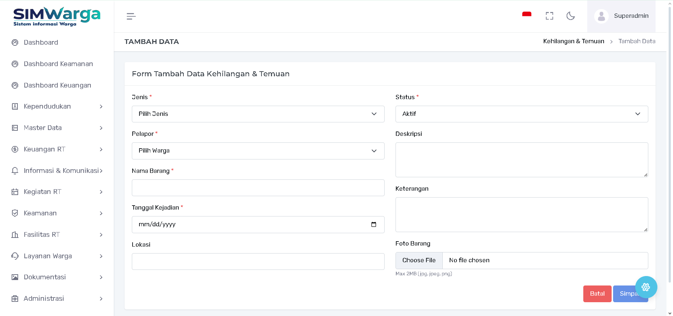Open the Pilih Jenis dropdown
This screenshot has width=673, height=316.
pyautogui.click(x=258, y=114)
